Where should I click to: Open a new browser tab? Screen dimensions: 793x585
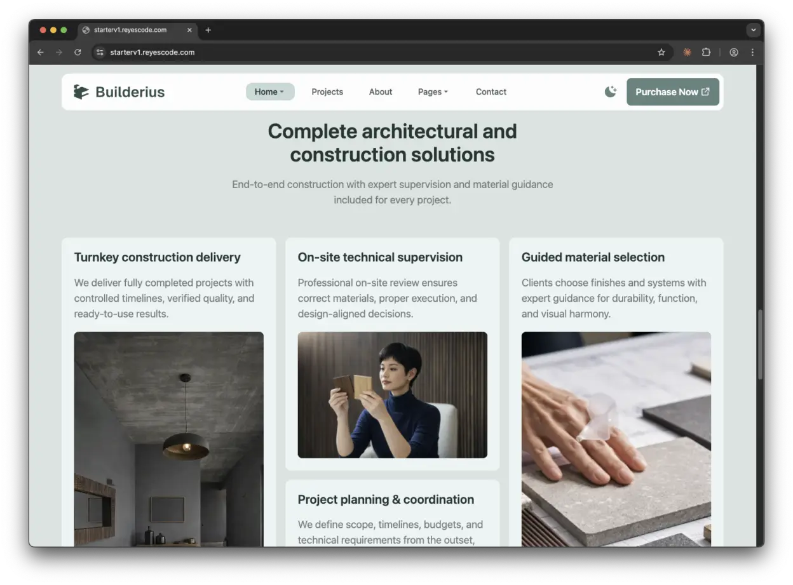[x=208, y=30]
